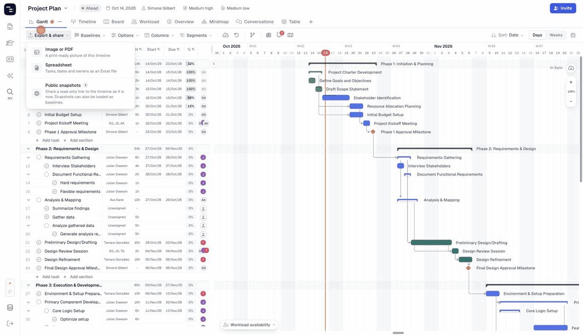Screen dimensions: 583x335
Task: Expand the Workload availability panel
Action: [250, 325]
